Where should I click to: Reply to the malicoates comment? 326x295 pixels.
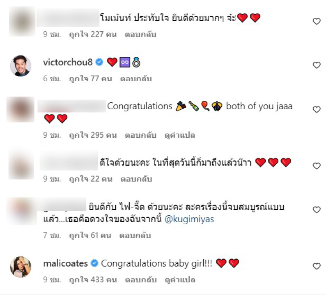pos(141,280)
